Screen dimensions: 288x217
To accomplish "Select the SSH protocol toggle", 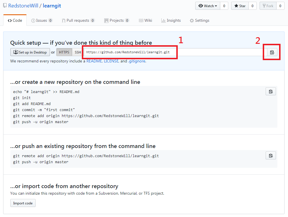I will click(78, 52).
